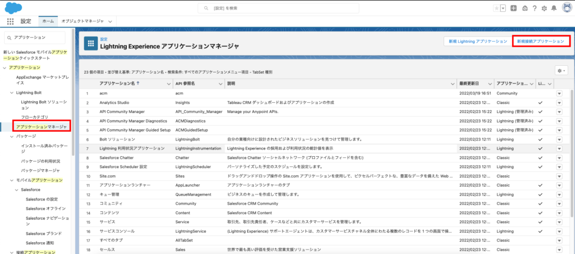The width and height of the screenshot is (575, 254).
Task: Open list view controls gear dropdown
Action: tap(561, 70)
